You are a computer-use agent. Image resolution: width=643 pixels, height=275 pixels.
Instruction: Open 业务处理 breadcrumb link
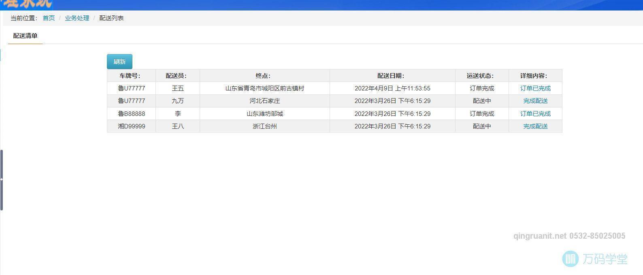(77, 18)
